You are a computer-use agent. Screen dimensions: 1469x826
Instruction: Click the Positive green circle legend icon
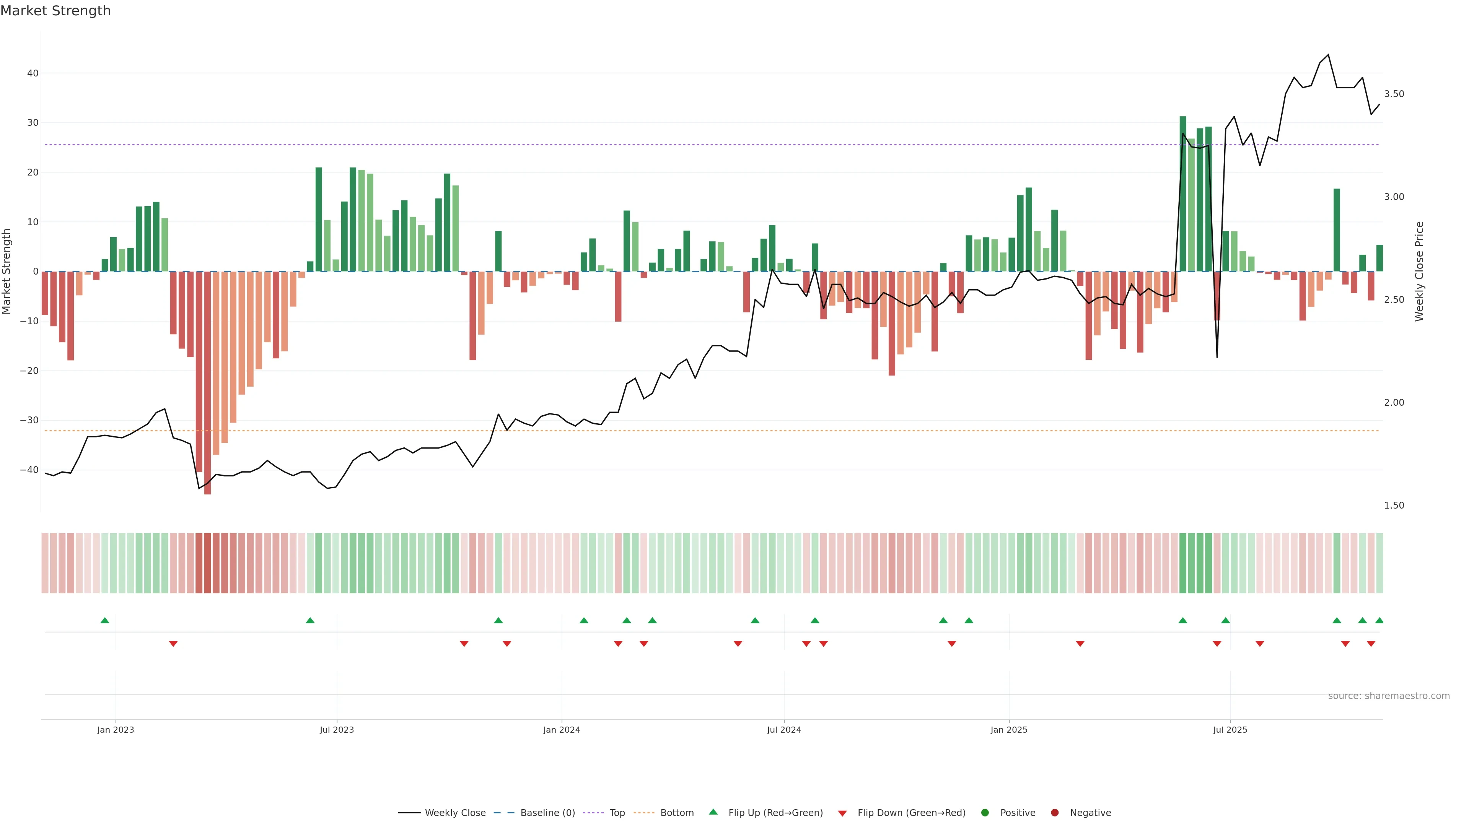click(x=985, y=813)
